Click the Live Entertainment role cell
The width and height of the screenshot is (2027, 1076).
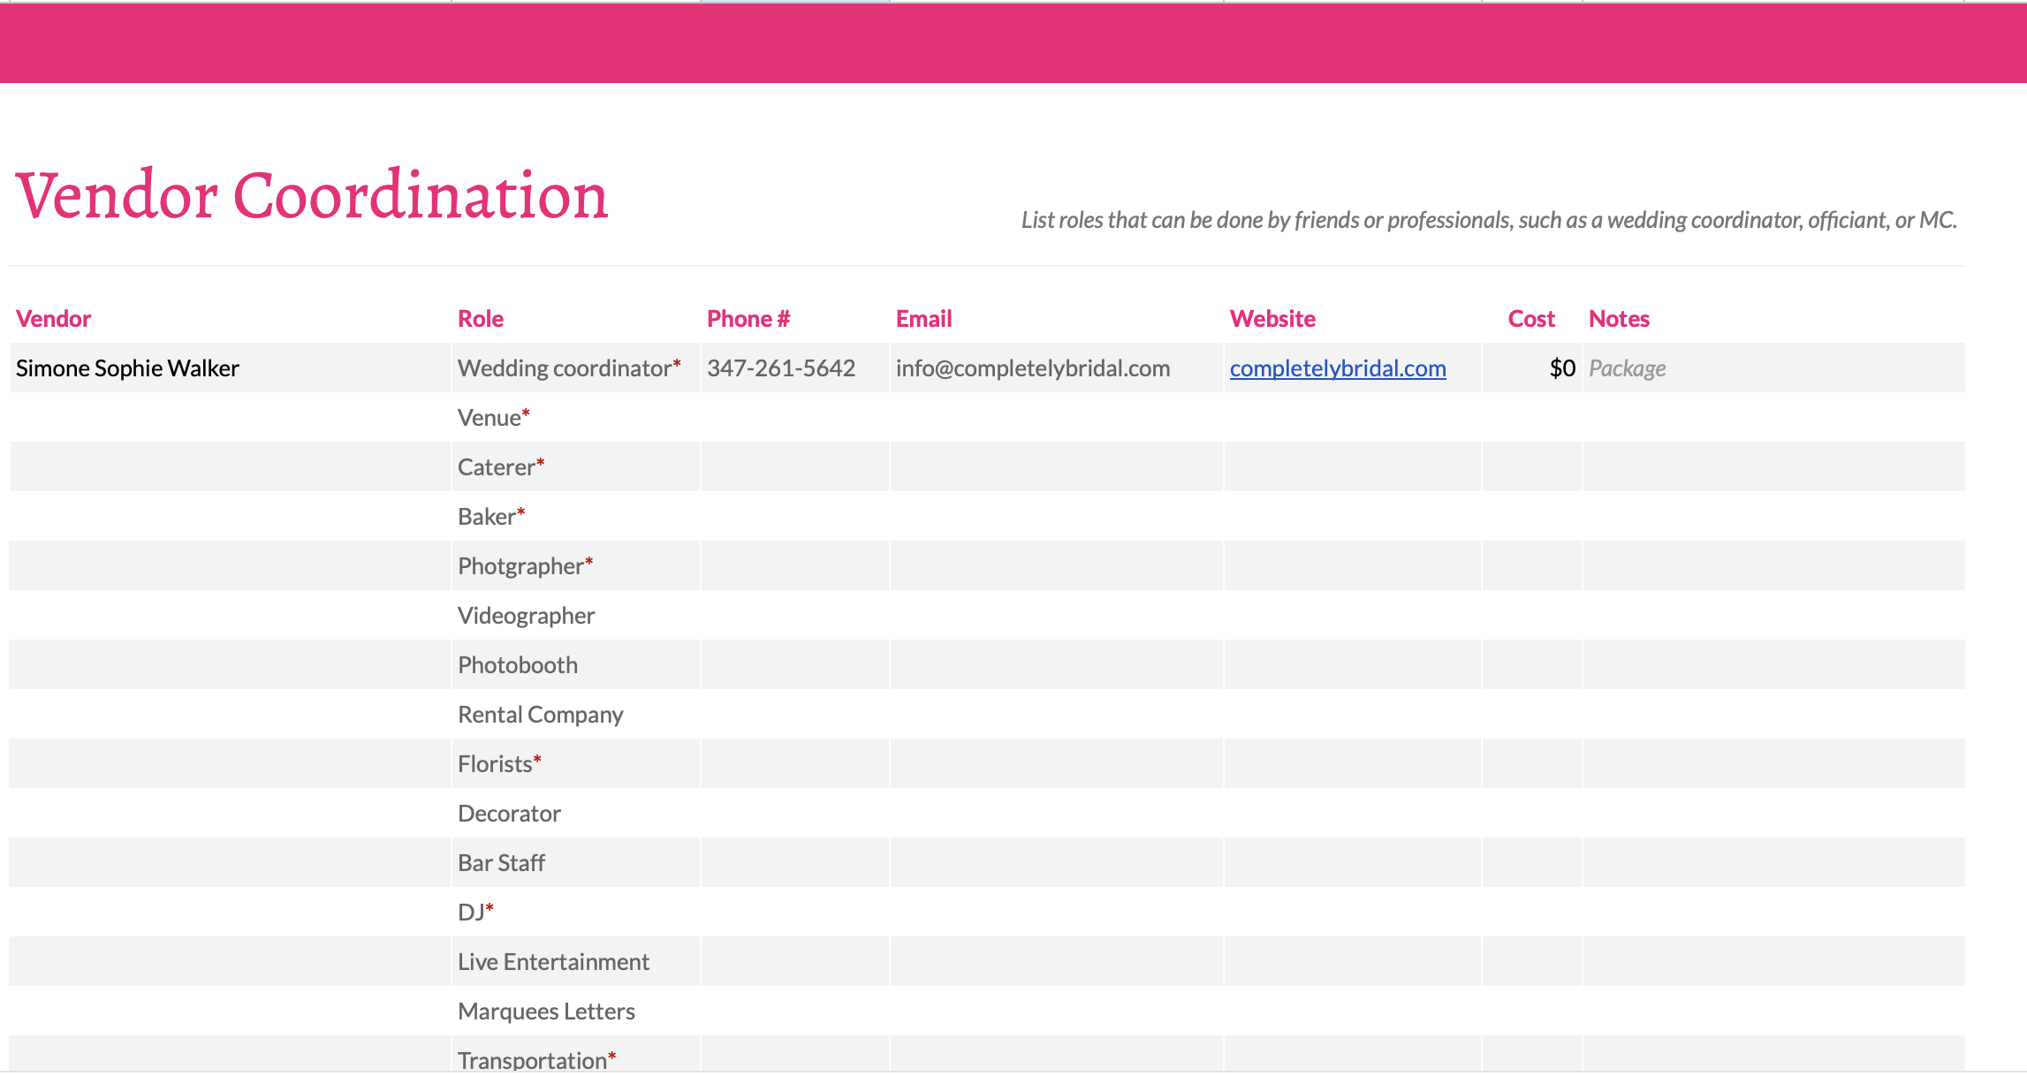coord(553,962)
